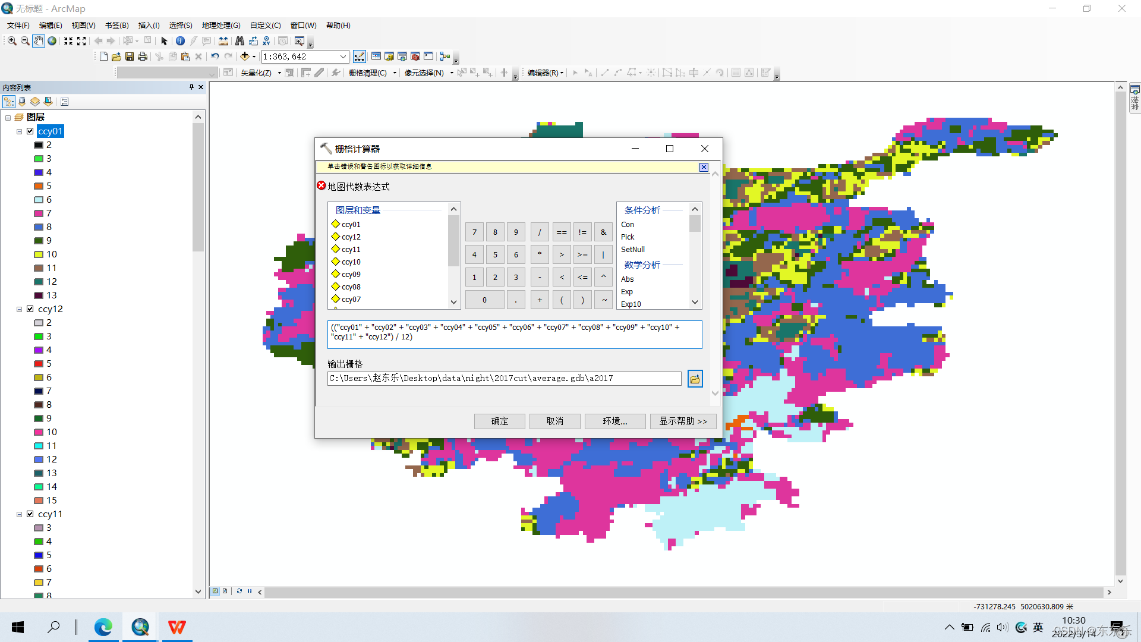This screenshot has width=1141, height=642.
Task: Activate the Identify tool
Action: [x=180, y=41]
